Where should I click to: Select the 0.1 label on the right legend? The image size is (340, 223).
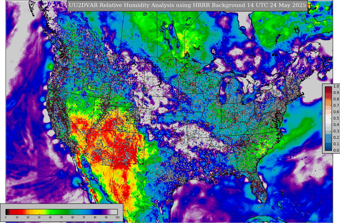pyautogui.click(x=336, y=144)
